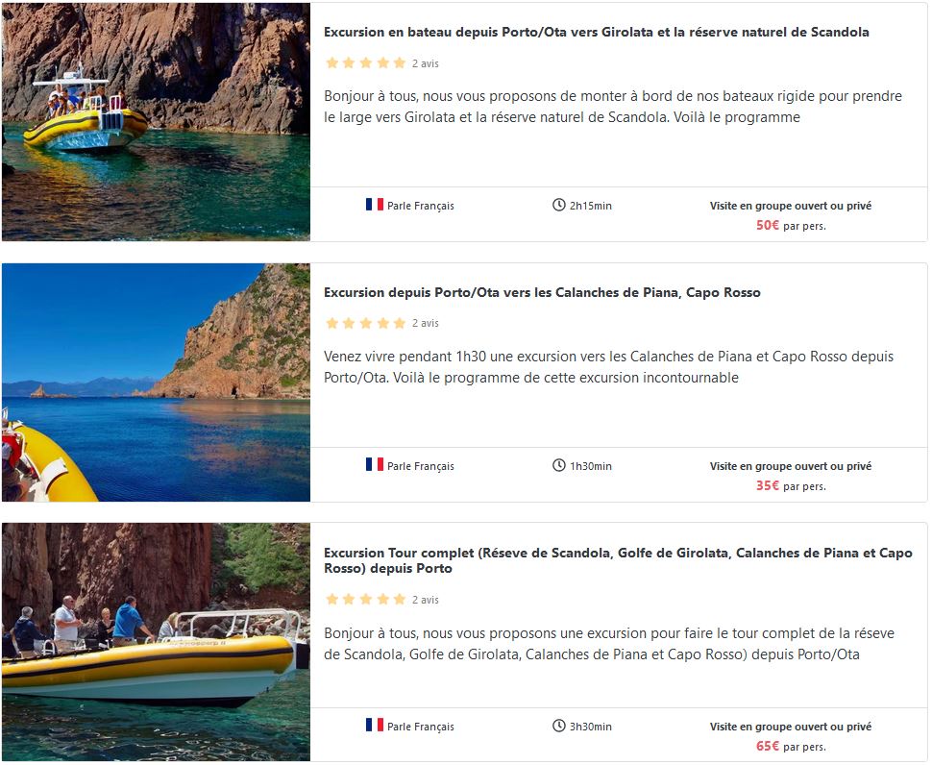Click star rating of the Girolata excursion
Image resolution: width=932 pixels, height=765 pixels.
[365, 63]
